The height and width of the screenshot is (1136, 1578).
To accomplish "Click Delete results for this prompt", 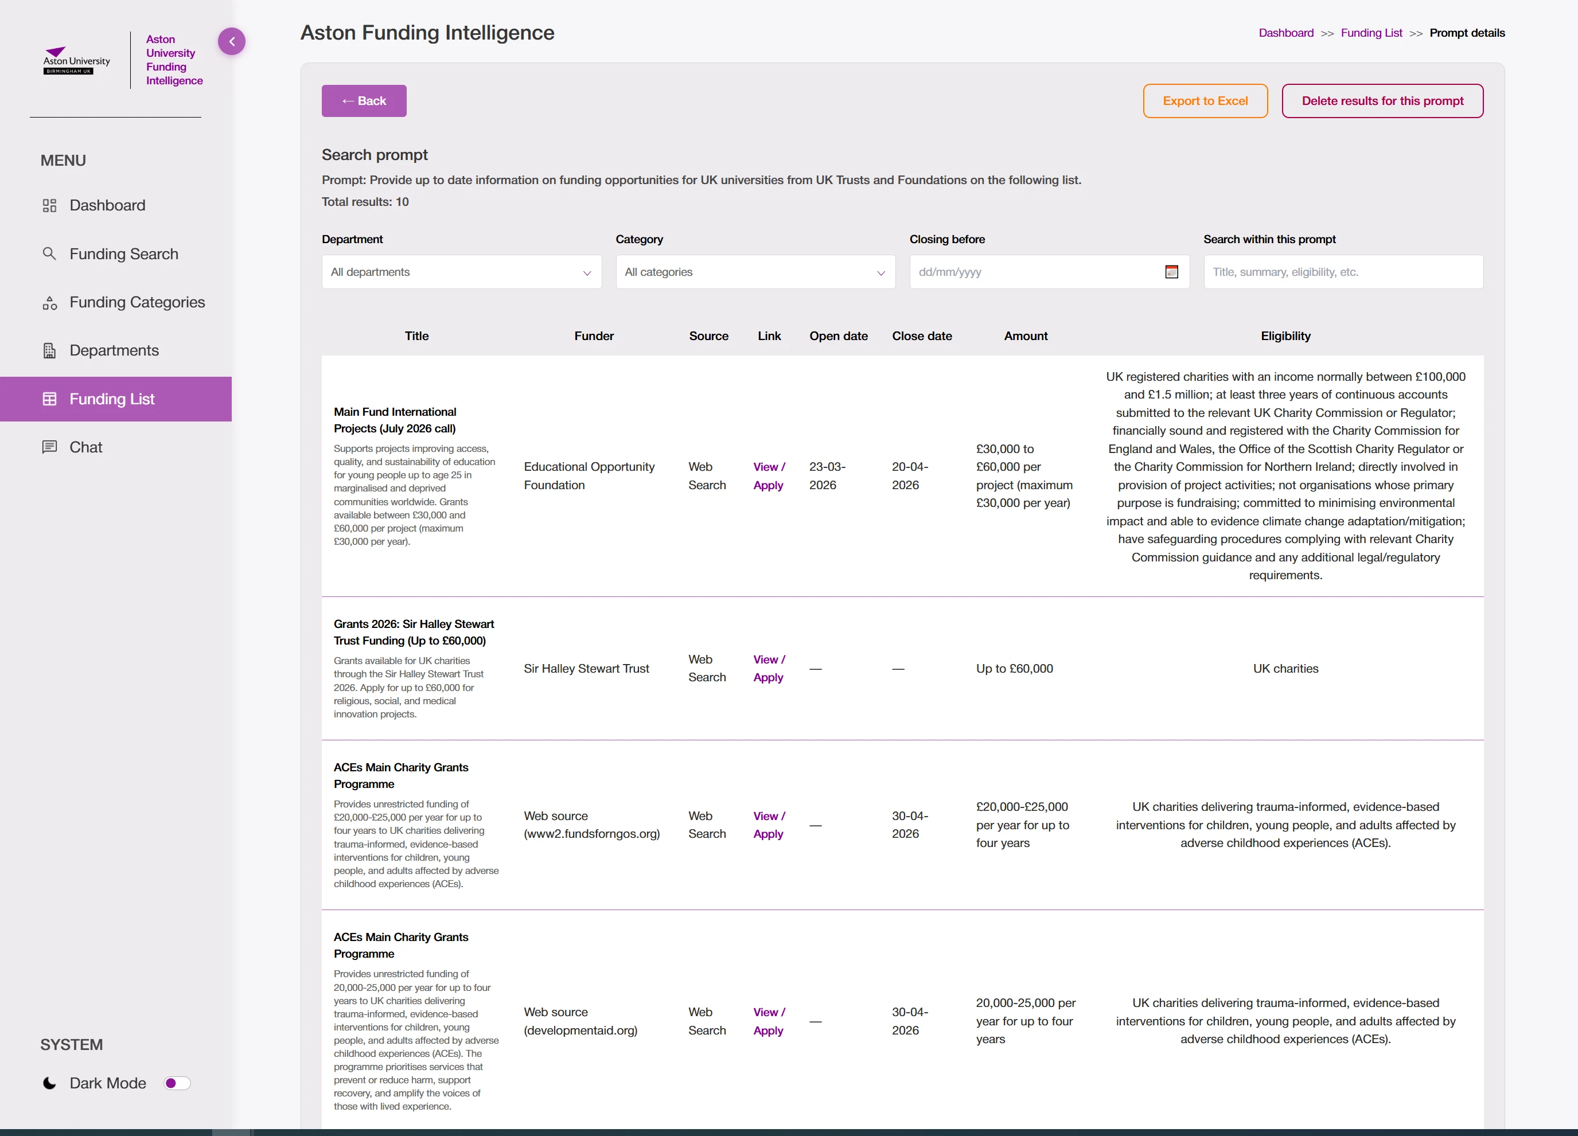I will (1382, 101).
